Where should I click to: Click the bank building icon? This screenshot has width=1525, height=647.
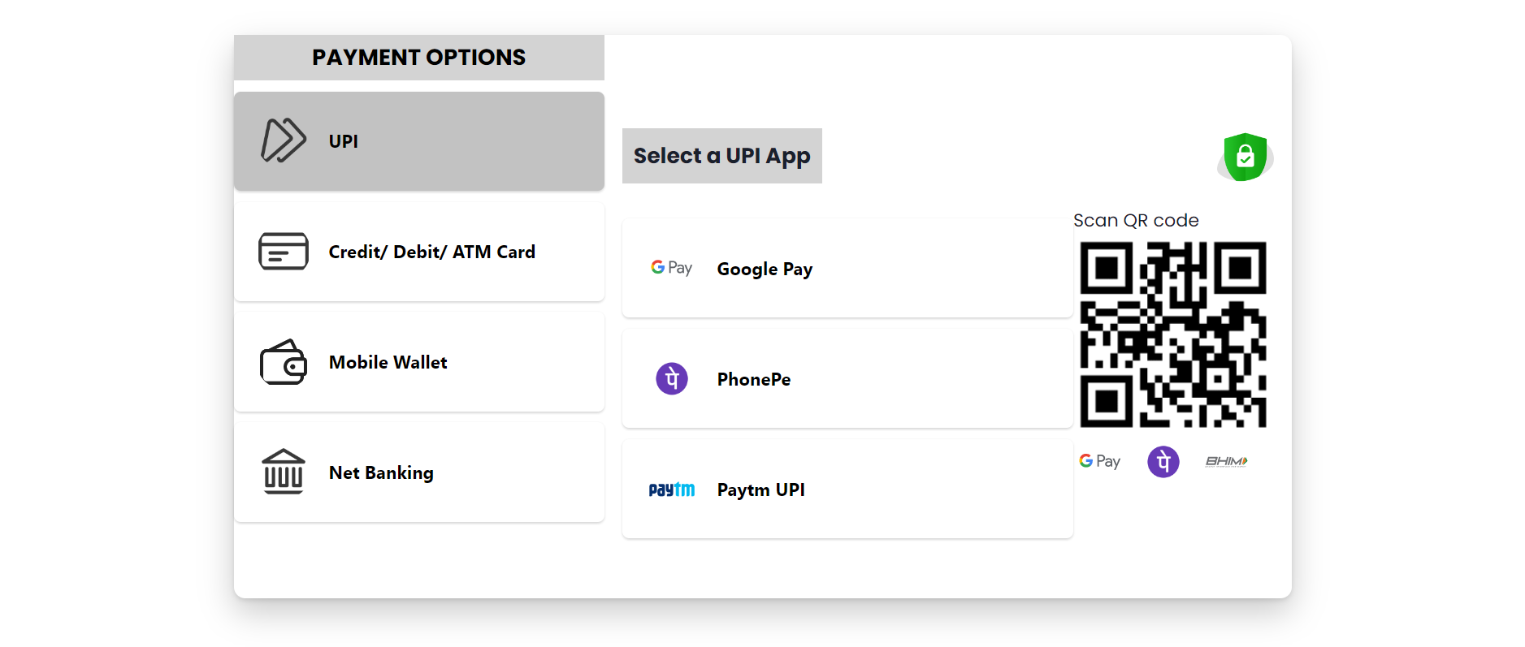pyautogui.click(x=284, y=472)
